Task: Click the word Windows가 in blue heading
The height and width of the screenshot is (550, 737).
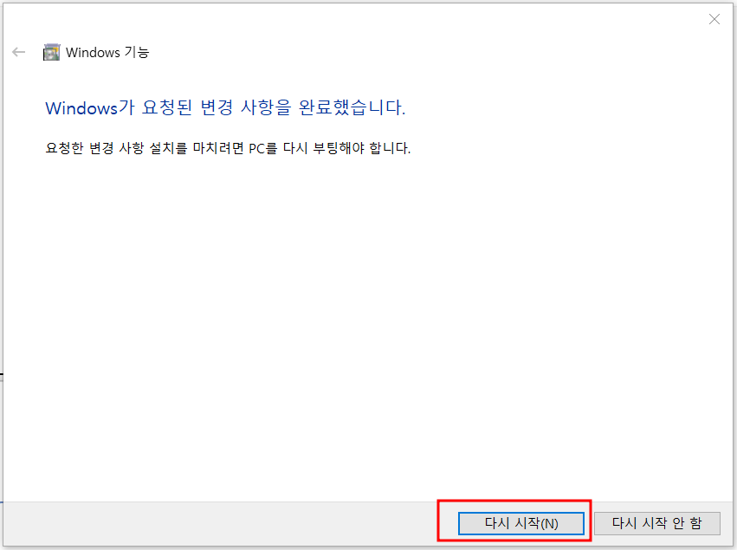Action: tap(90, 107)
